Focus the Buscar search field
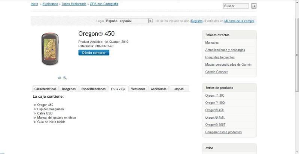This screenshot has width=299, height=154. click(x=236, y=6)
